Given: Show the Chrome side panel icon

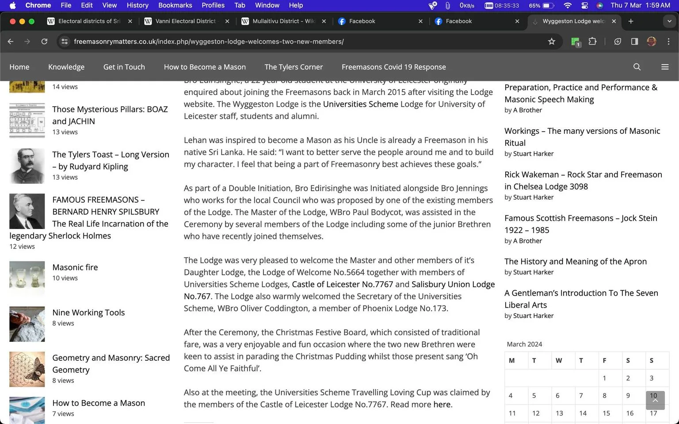Looking at the screenshot, I should click(x=634, y=42).
